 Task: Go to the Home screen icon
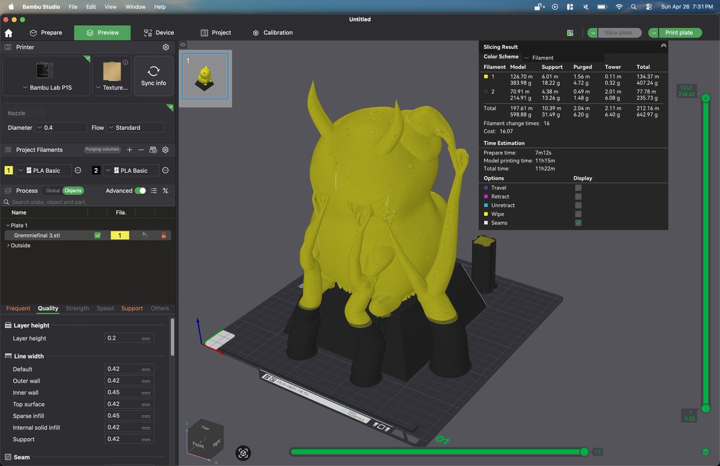point(8,33)
